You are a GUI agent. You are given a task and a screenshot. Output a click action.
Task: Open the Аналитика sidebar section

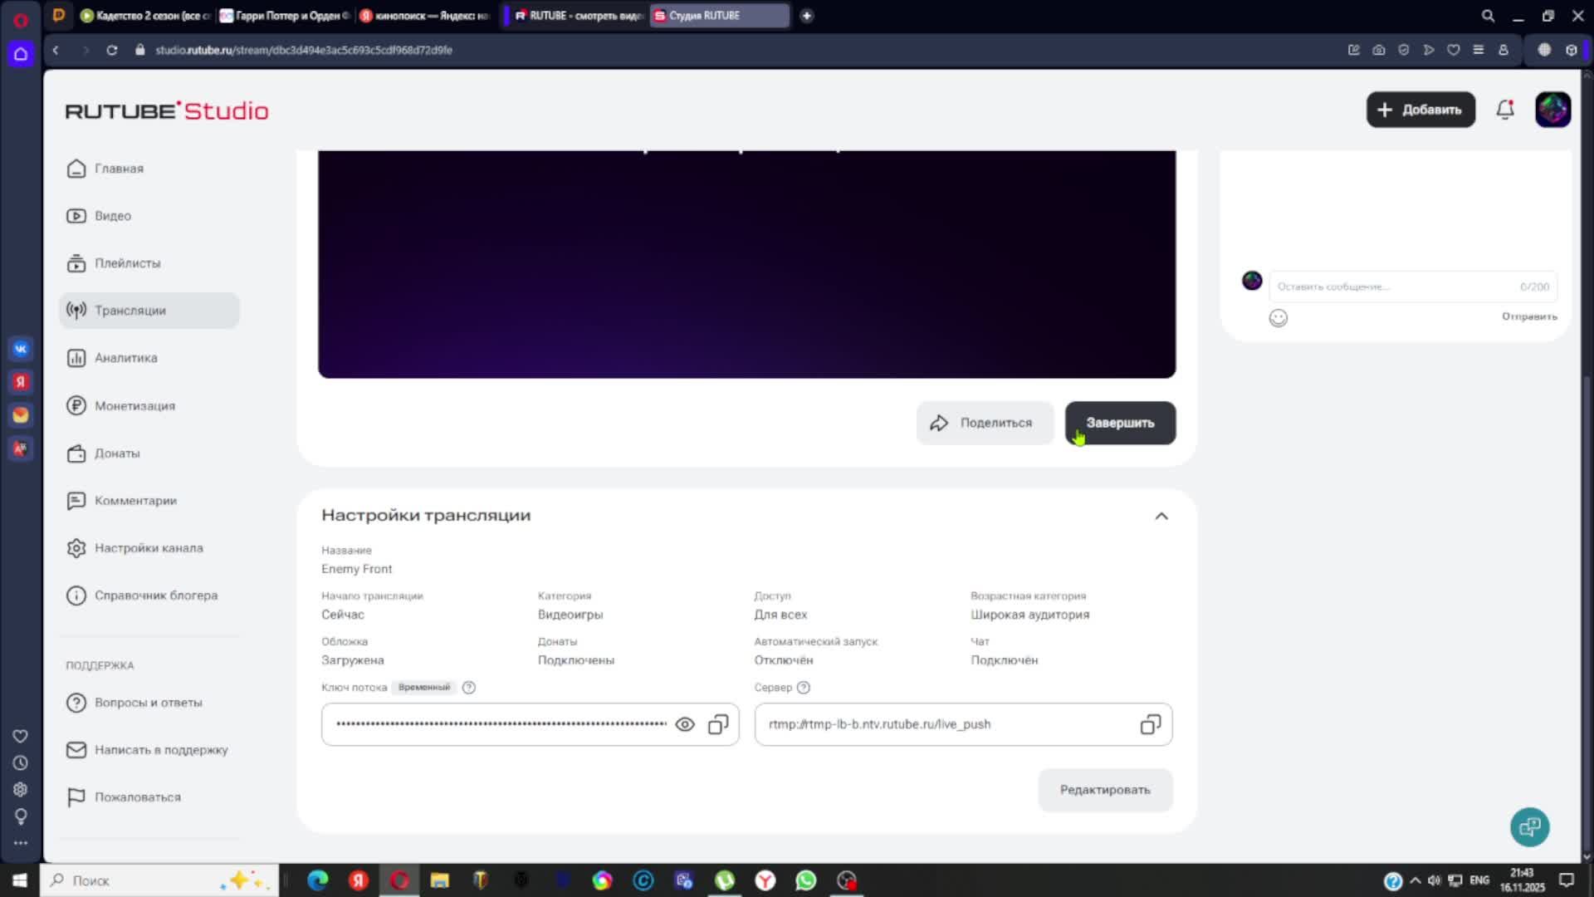tap(125, 358)
